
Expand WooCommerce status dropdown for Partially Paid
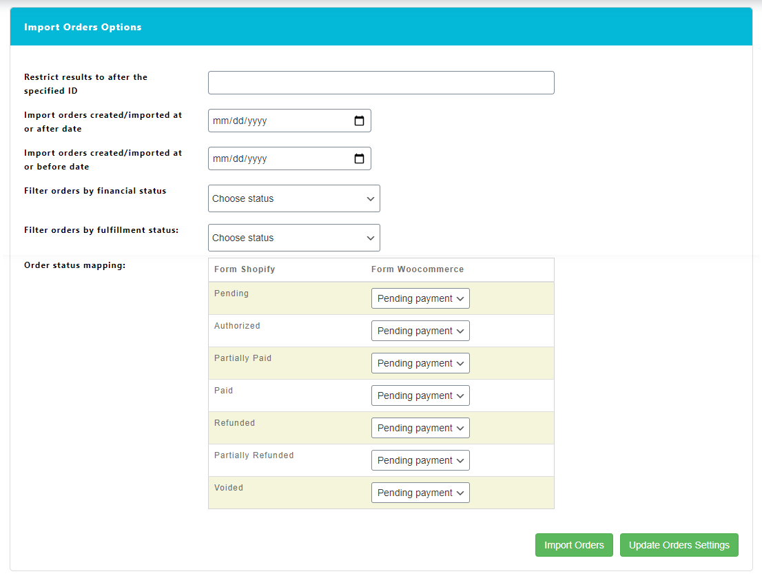tap(420, 363)
